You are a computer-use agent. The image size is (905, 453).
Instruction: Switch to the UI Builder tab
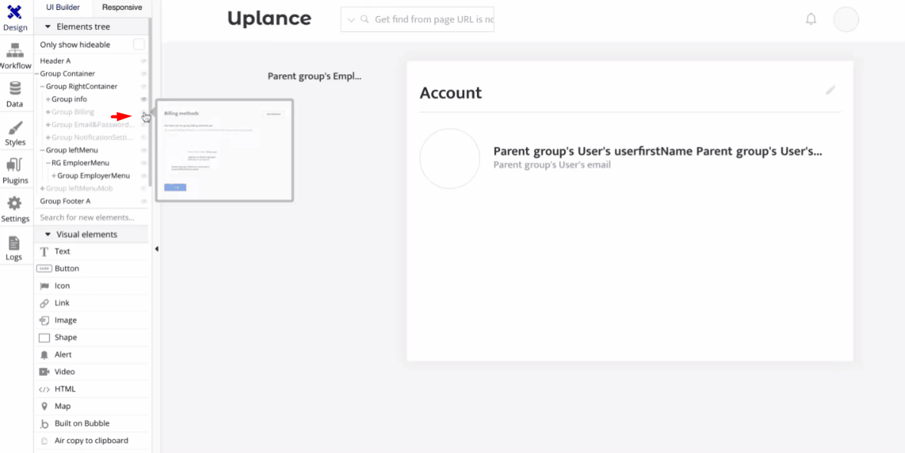click(x=63, y=7)
